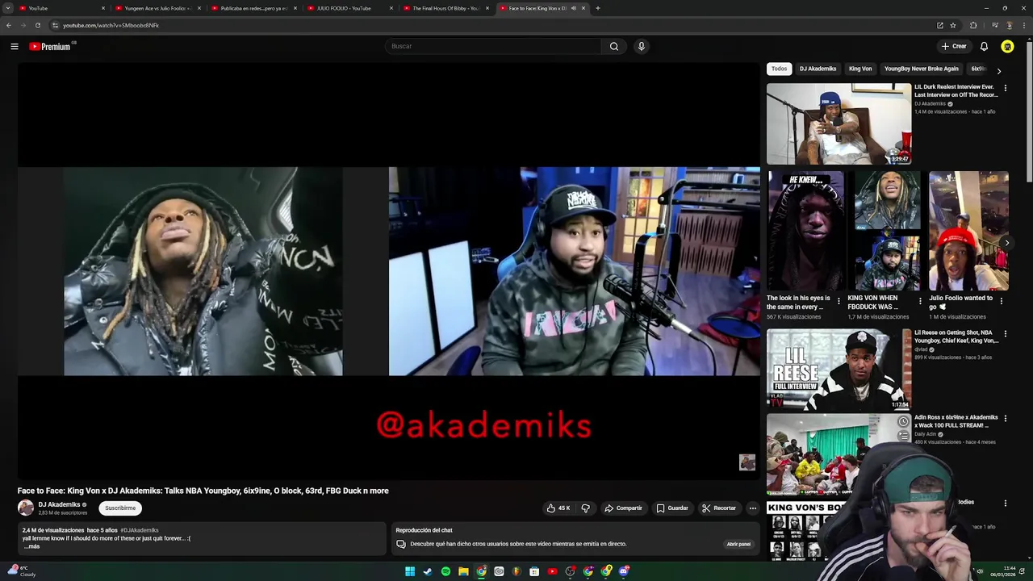Open 'The look in his eyes' short thumbnail
Image resolution: width=1033 pixels, height=581 pixels.
[x=805, y=231]
